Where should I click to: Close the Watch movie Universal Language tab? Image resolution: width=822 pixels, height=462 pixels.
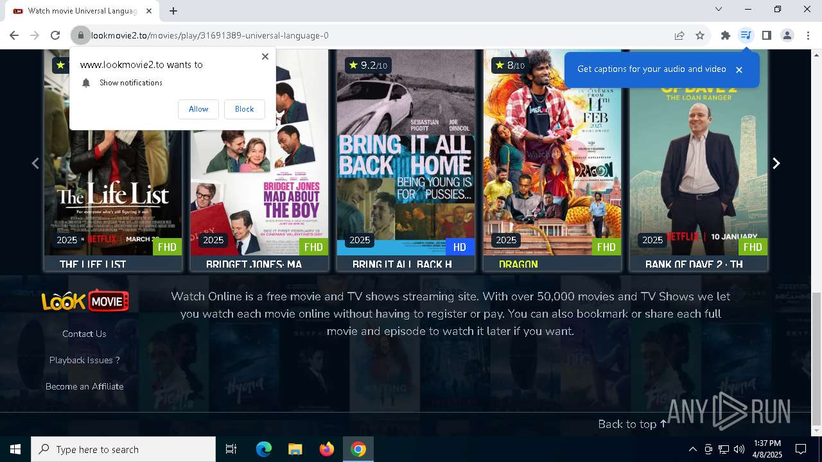(x=150, y=11)
